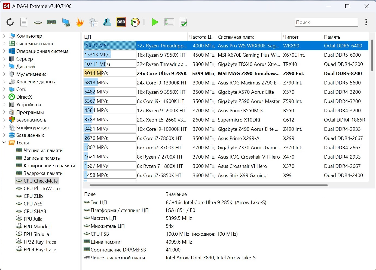The height and width of the screenshot is (270, 376).
Task: Open the three-dot options menu
Action: 366,22
